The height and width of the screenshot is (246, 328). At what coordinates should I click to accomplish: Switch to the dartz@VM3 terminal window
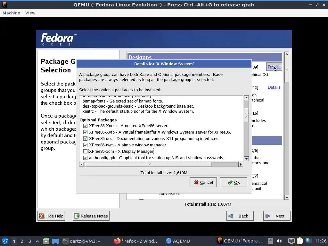[82, 241]
